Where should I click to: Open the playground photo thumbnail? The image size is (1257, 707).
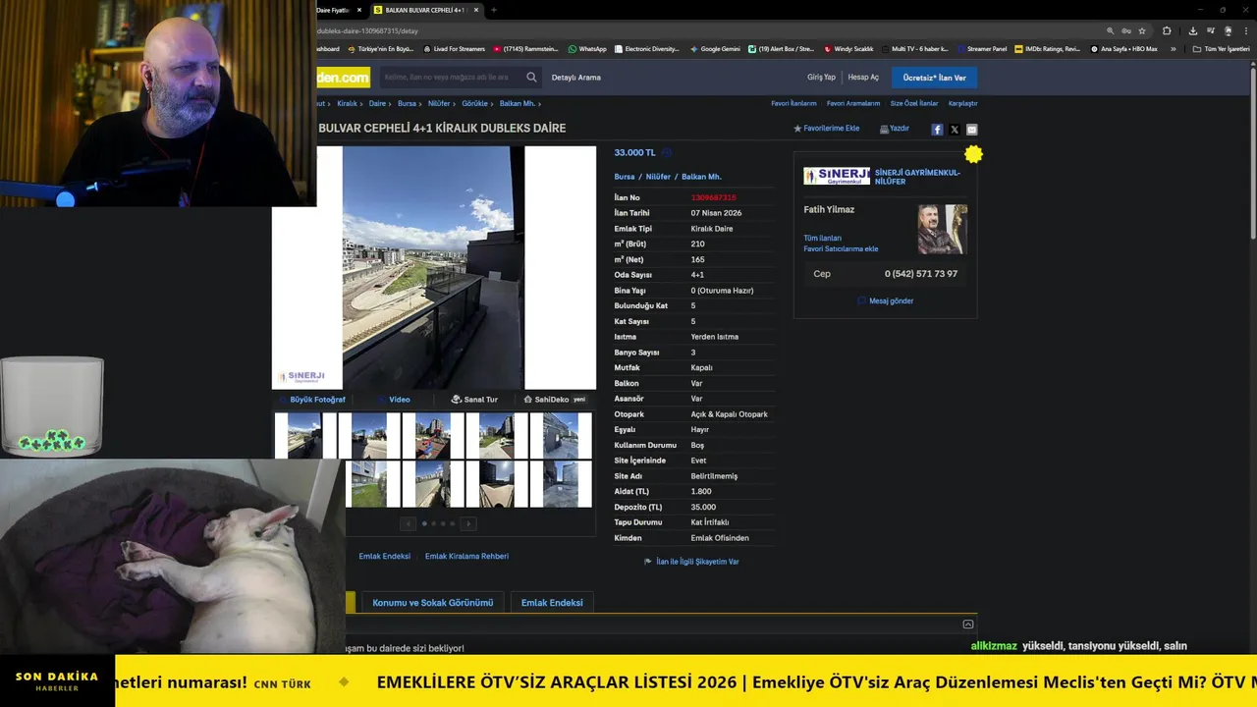click(433, 435)
